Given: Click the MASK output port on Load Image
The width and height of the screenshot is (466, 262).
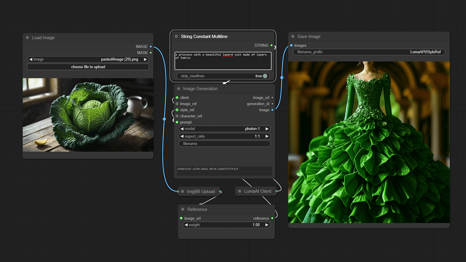Looking at the screenshot, I should (150, 53).
